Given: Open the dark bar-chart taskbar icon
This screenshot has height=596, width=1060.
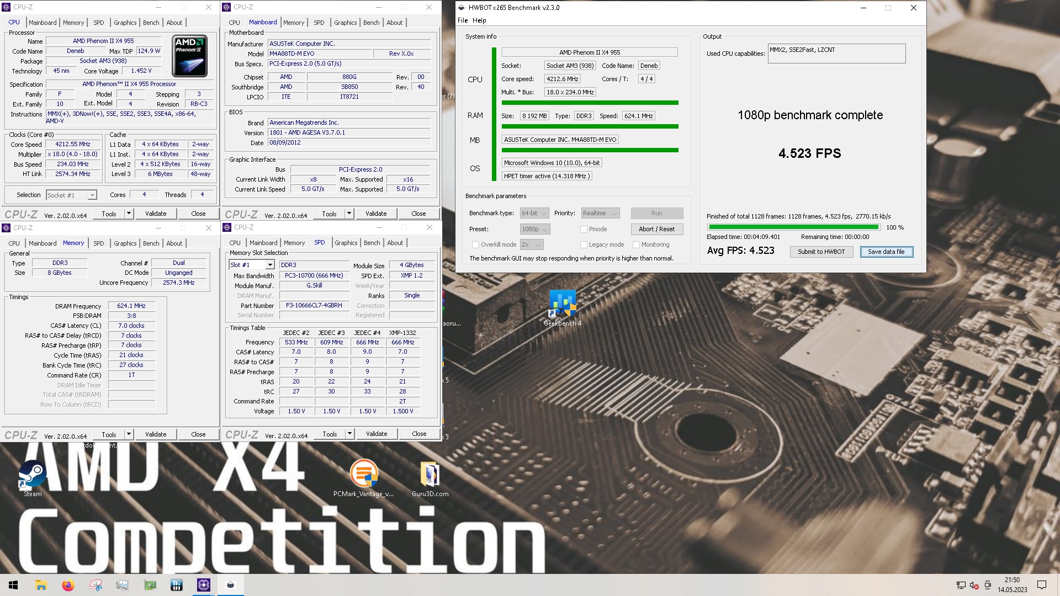Looking at the screenshot, I should (x=177, y=585).
